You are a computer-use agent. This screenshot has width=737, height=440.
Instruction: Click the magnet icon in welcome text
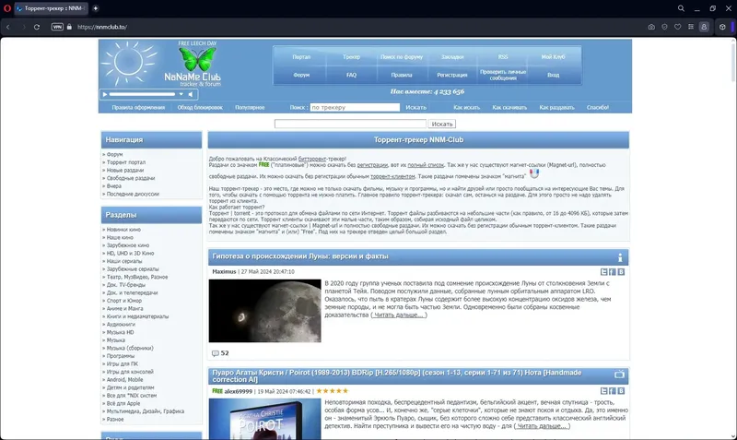point(534,173)
